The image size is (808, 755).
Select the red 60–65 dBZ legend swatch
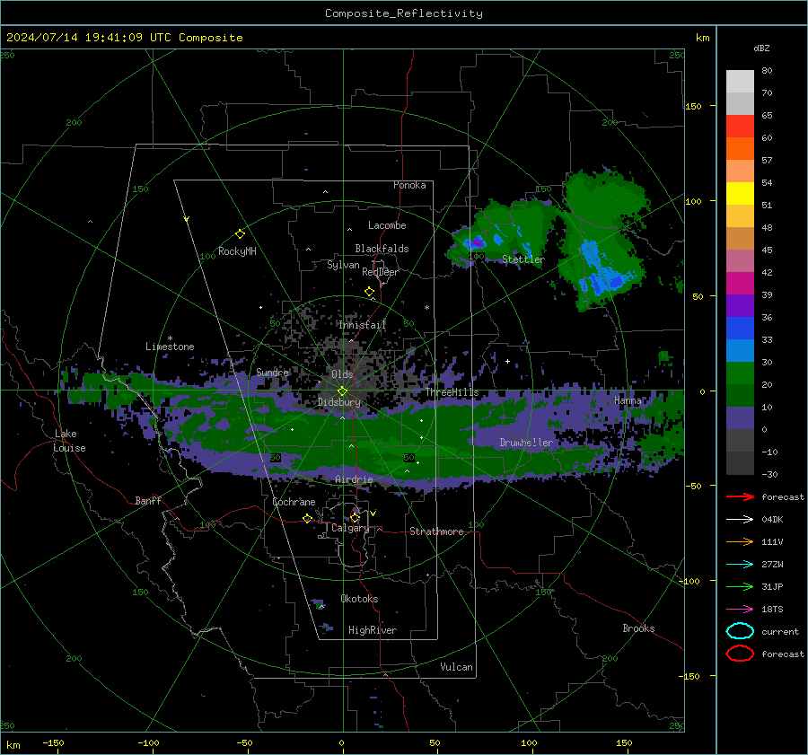click(x=740, y=127)
